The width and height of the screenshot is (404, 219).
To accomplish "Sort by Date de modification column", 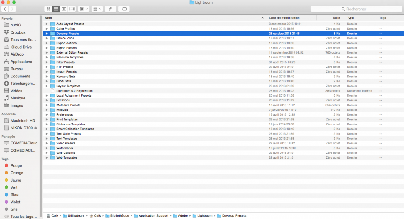I will [292, 18].
